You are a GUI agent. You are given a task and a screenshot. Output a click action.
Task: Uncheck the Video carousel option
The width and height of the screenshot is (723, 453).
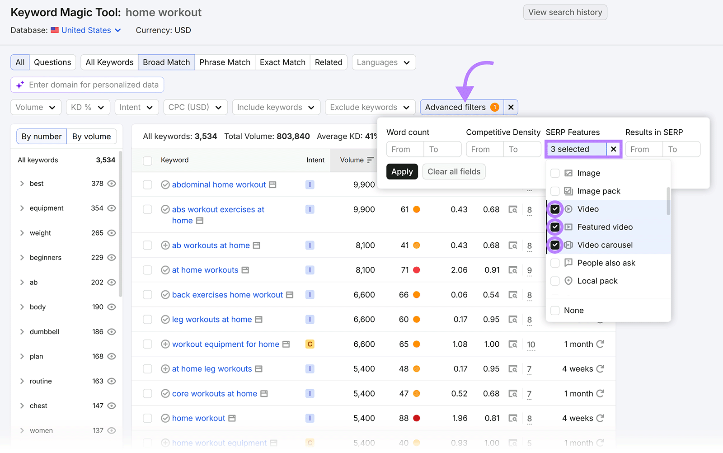point(555,245)
